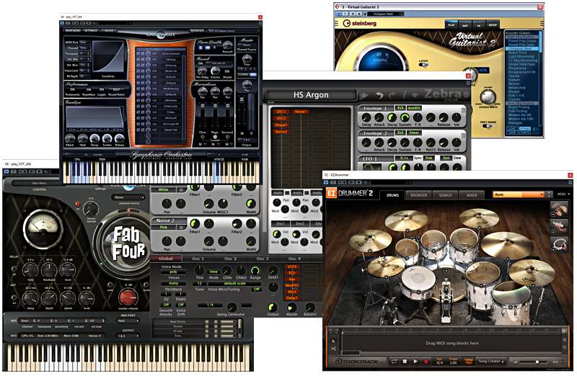
Task: Open the 'default scale' microtuning dropdown in Zebra
Action: coord(234,283)
